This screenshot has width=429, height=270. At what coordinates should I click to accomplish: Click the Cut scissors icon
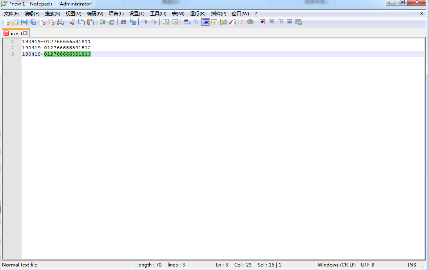(x=72, y=22)
